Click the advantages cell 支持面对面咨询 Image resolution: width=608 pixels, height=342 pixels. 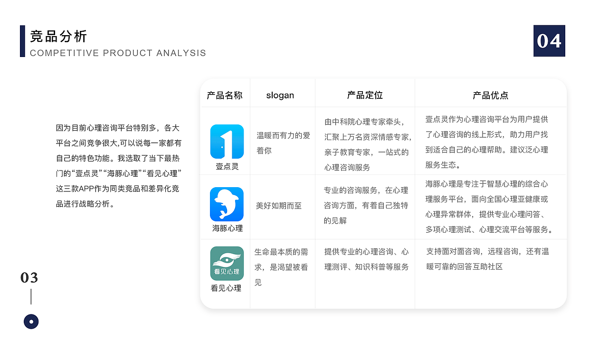(488, 259)
